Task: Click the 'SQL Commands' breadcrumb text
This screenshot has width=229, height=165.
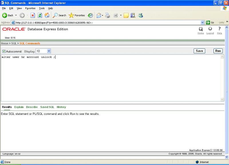Action: pyautogui.click(x=30, y=43)
